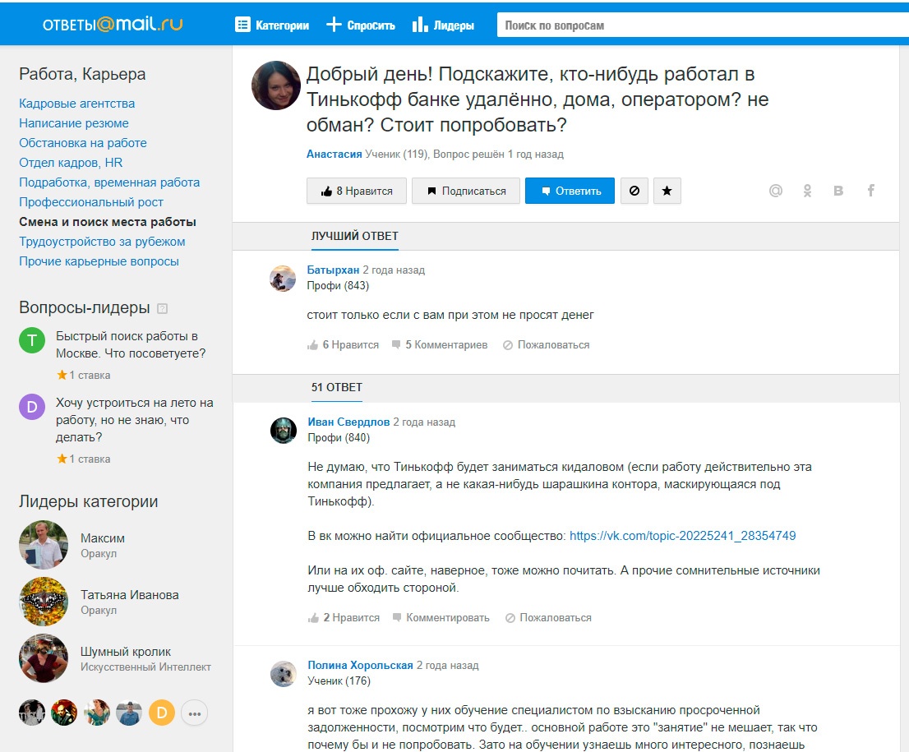This screenshot has width=909, height=752.
Task: Click Шумный кролик's avatar
Action: tap(44, 658)
